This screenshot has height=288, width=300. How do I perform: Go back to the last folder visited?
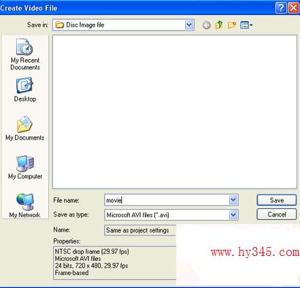pos(206,25)
